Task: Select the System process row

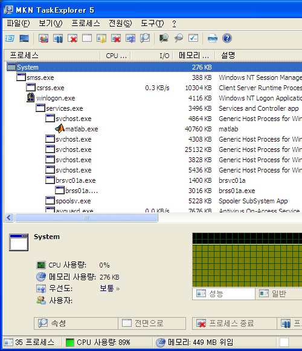Action: (x=154, y=67)
